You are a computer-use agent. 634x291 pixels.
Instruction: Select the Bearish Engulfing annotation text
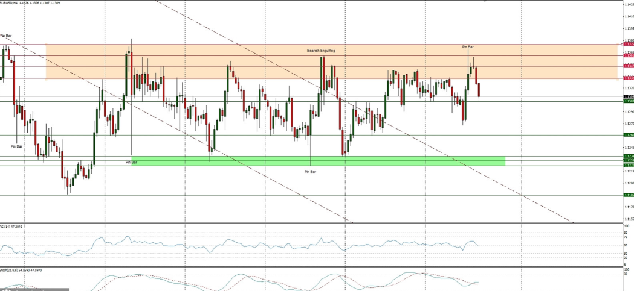[320, 51]
